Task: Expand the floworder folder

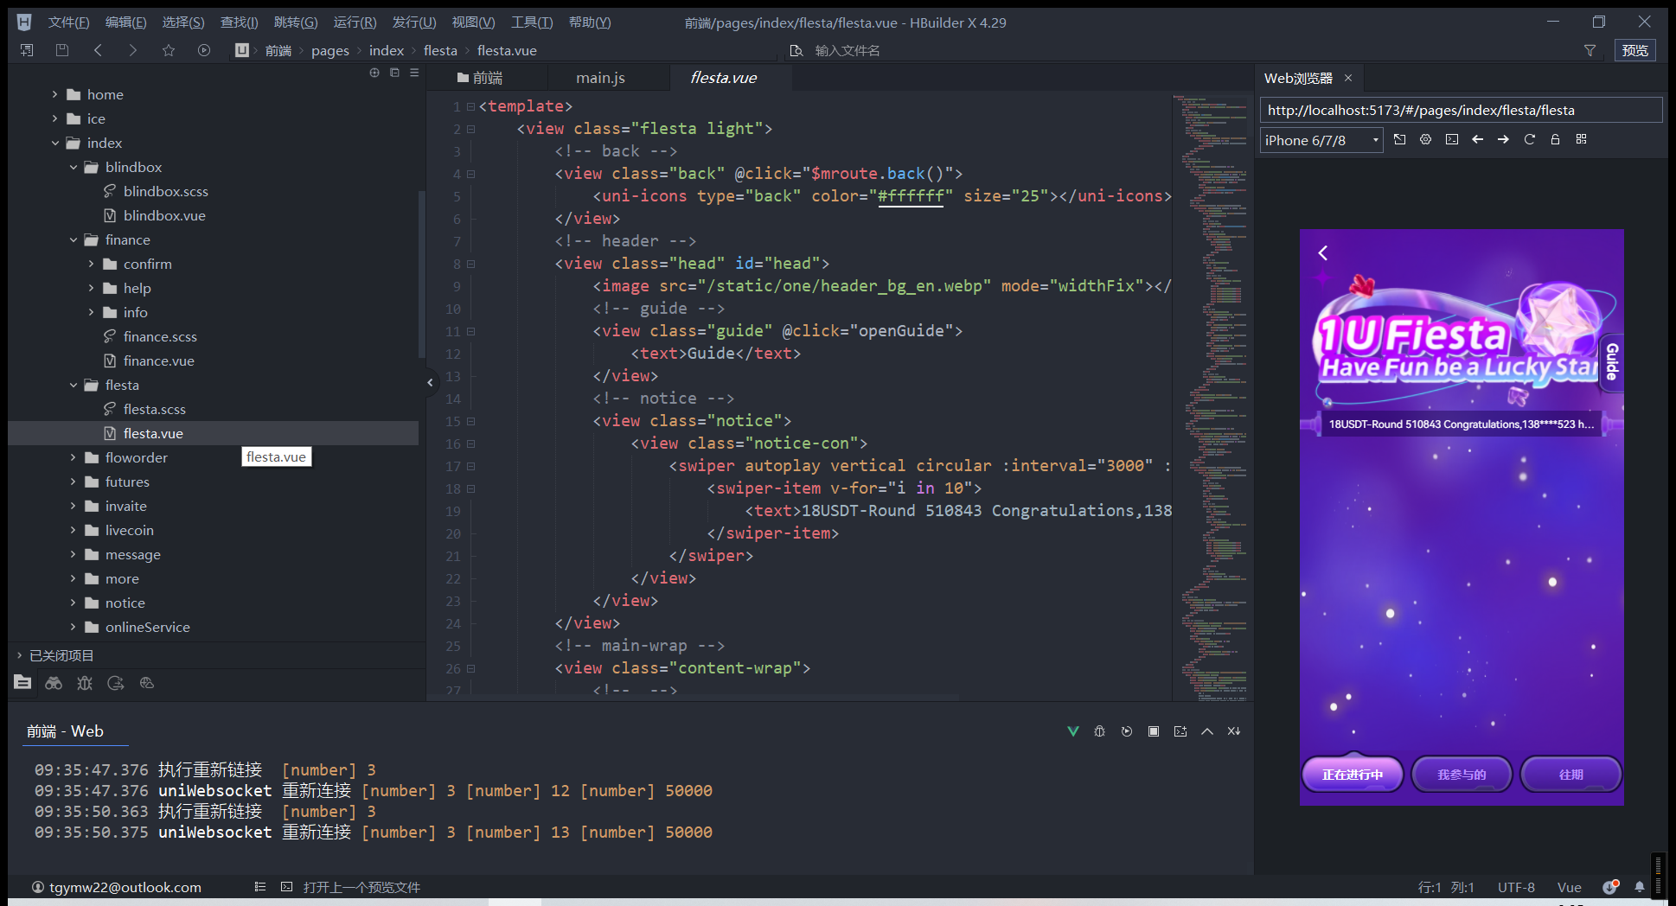Action: click(x=74, y=457)
